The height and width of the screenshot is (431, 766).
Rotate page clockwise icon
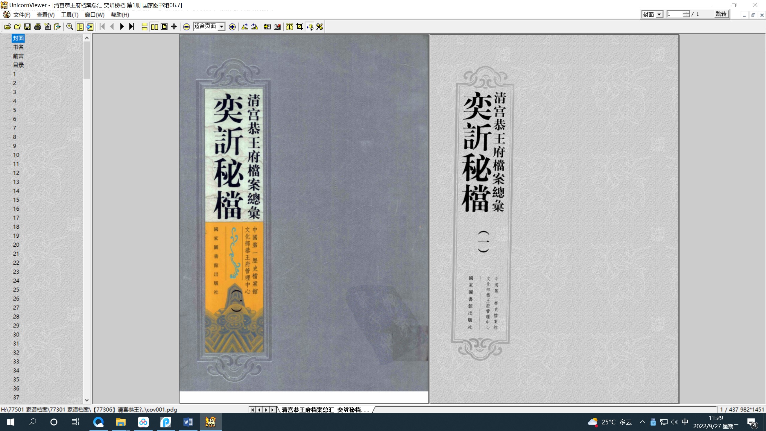(255, 27)
